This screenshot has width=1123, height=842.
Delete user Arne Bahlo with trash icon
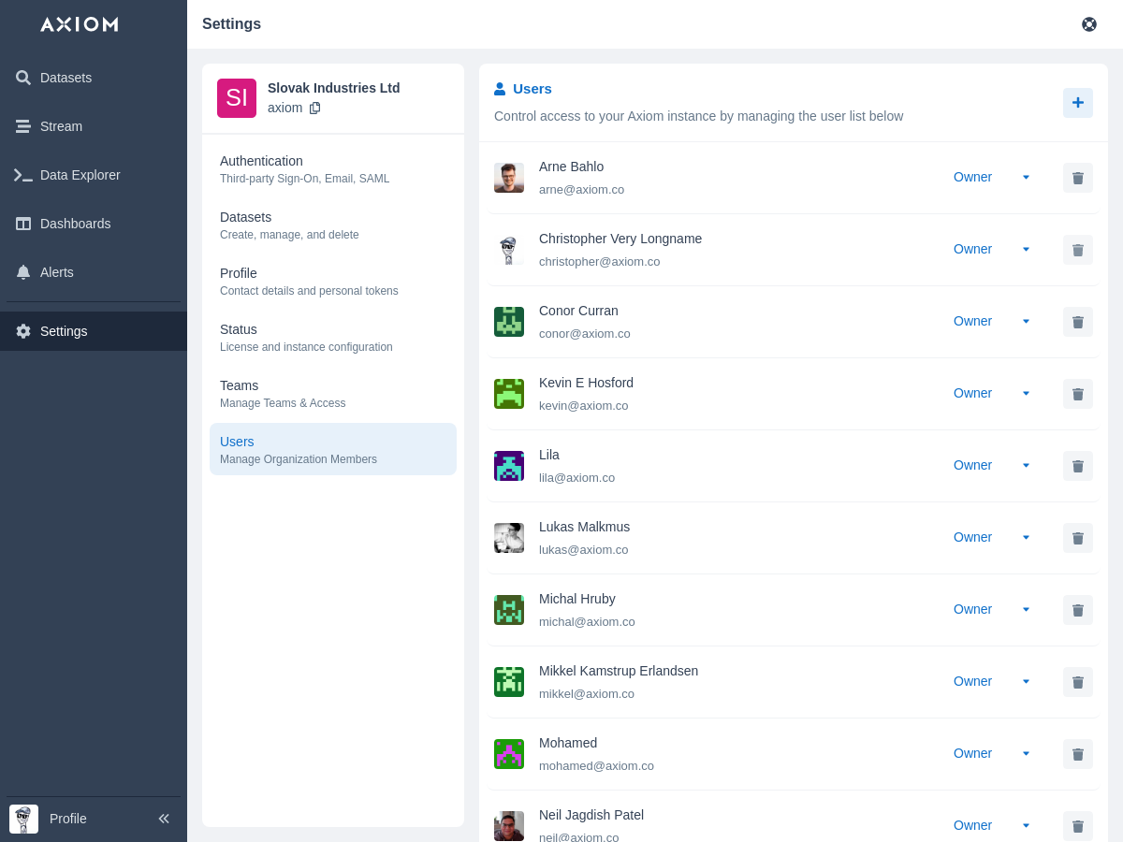[x=1077, y=178]
